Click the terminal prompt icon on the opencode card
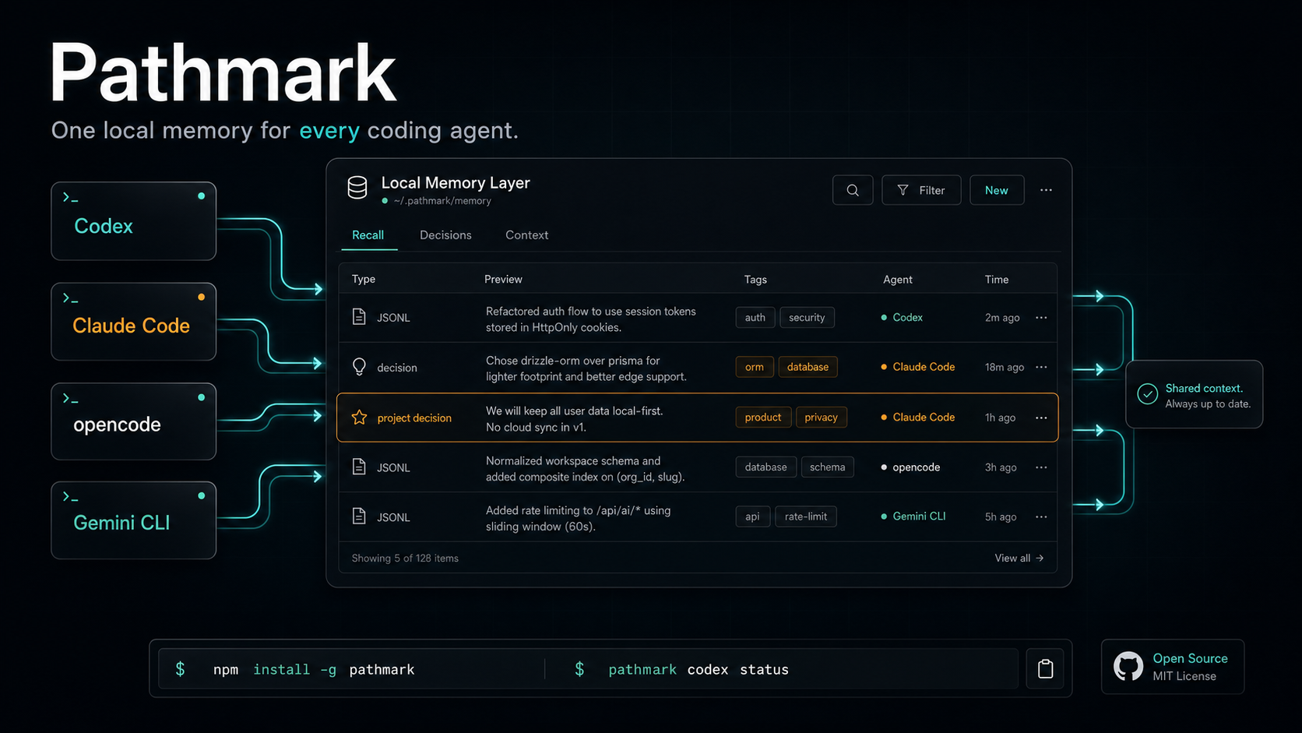The height and width of the screenshot is (733, 1302). pyautogui.click(x=71, y=399)
